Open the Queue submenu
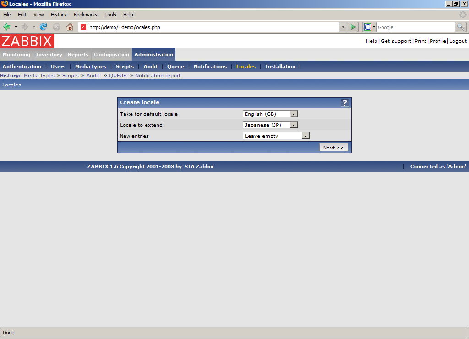Image resolution: width=469 pixels, height=339 pixels. tap(175, 67)
